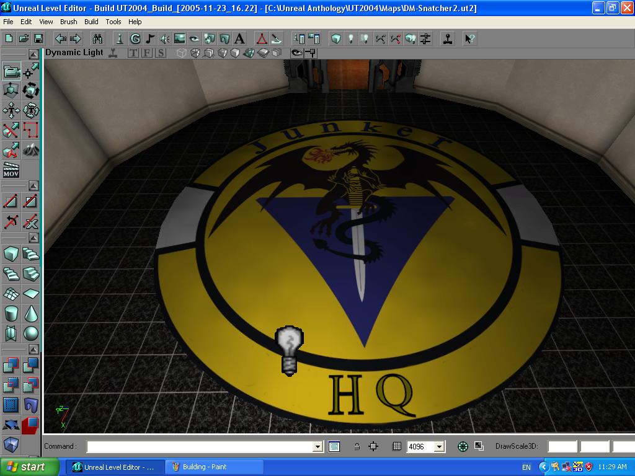Click the Build Geometry cube icon
This screenshot has width=635, height=476.
[x=336, y=38]
